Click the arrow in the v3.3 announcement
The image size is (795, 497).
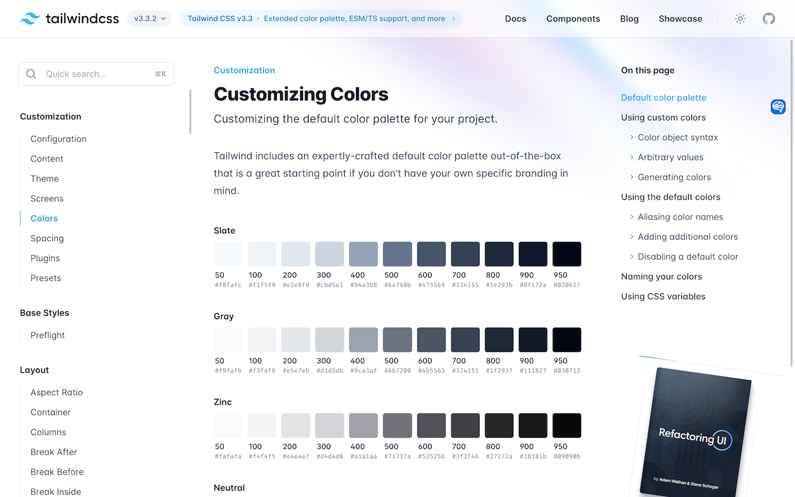point(453,19)
